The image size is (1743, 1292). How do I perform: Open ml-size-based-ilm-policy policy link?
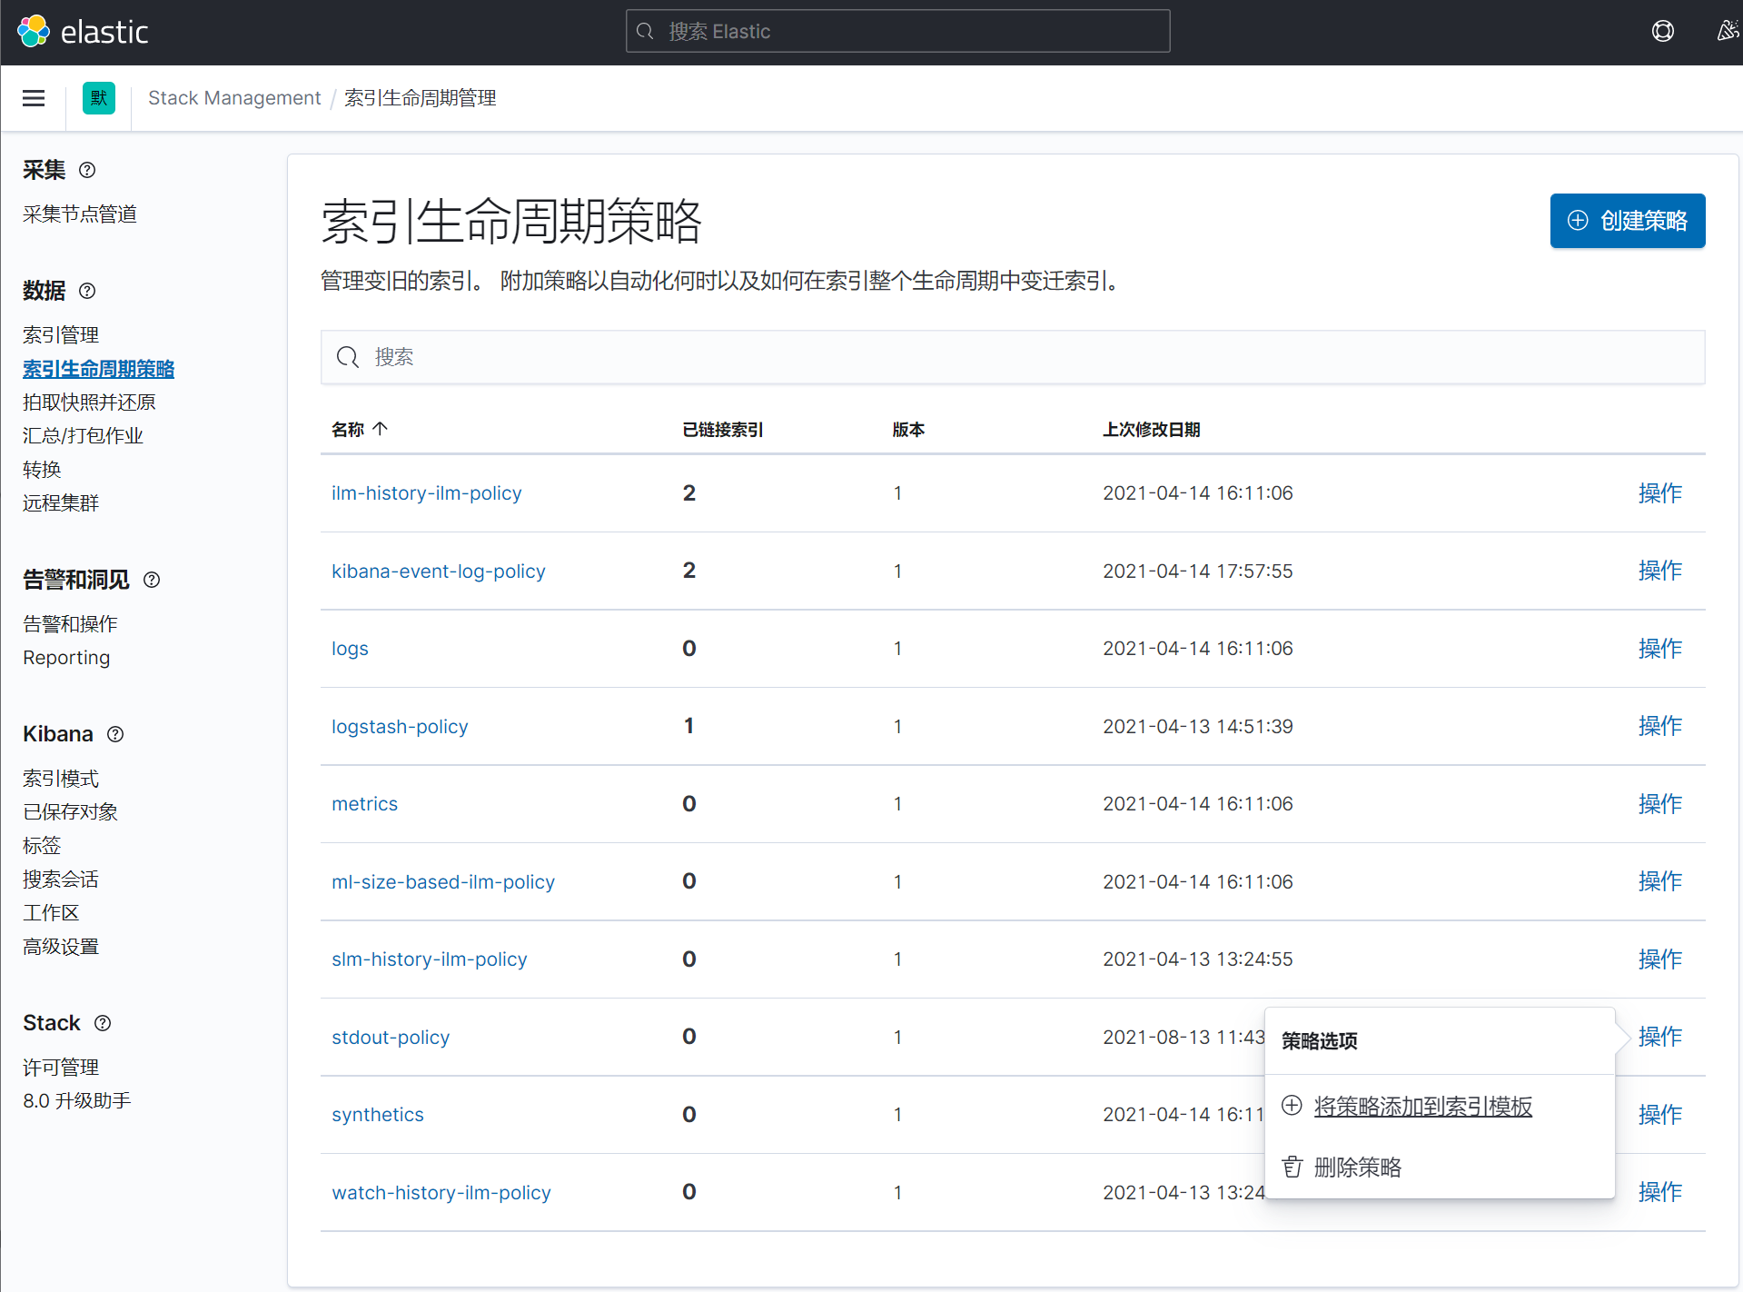pos(443,882)
